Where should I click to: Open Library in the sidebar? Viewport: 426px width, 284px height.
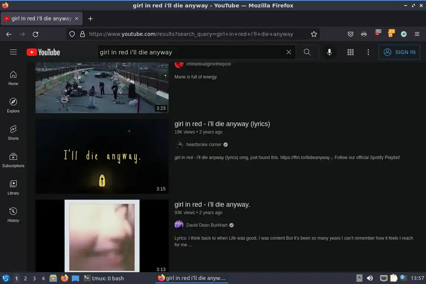tap(13, 187)
